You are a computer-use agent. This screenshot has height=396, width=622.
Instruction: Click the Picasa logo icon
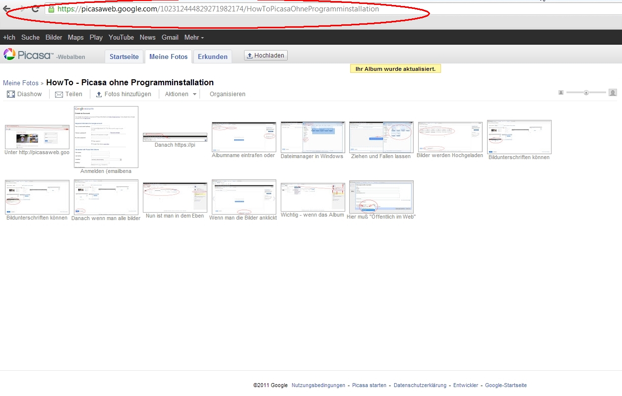pyautogui.click(x=9, y=54)
